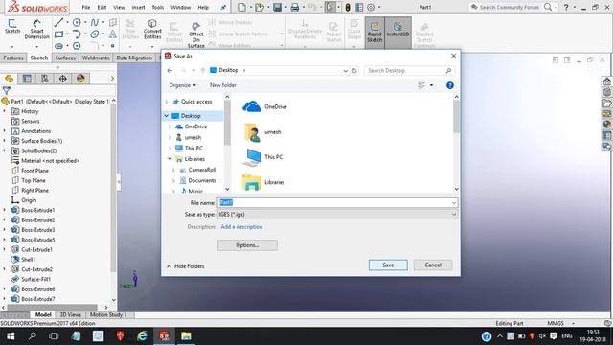613x345 pixels.
Task: Open the PropertyManager tab icon
Action: [x=27, y=79]
